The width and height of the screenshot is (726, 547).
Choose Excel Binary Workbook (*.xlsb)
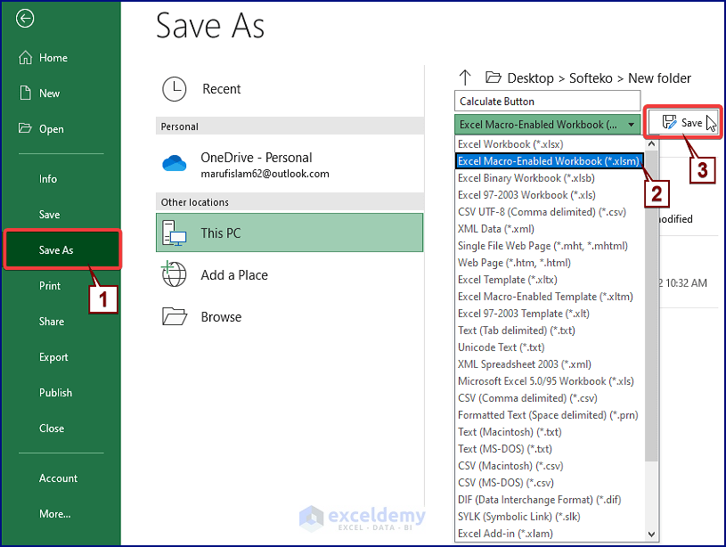(550, 178)
